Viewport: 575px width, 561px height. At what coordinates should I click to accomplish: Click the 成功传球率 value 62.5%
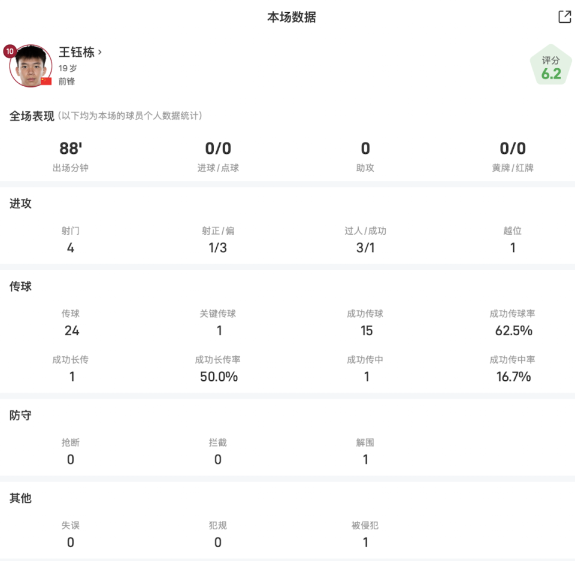(x=513, y=330)
